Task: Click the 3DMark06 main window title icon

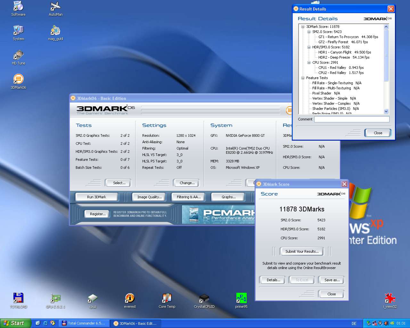Action: pos(73,98)
